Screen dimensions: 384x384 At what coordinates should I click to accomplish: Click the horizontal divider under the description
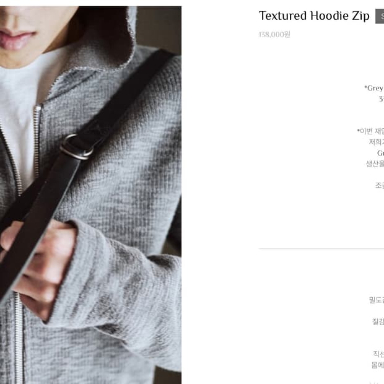(x=321, y=248)
